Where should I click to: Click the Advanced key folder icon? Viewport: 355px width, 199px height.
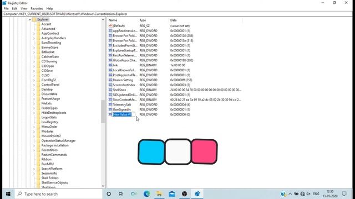[x=38, y=29]
